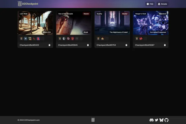This screenshot has width=186, height=124.
Task: Click The Nightmare of Caiatl label
Action: pyautogui.click(x=119, y=32)
